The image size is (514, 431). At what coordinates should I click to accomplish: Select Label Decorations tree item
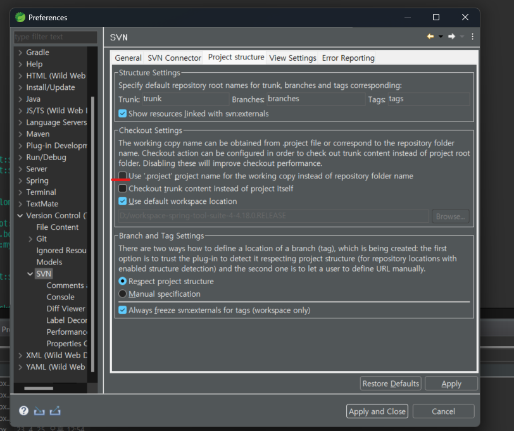66,320
